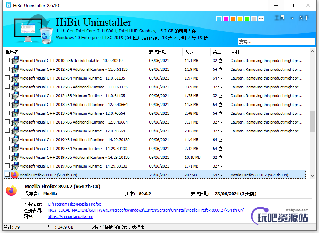Check the 2013 x86 Minimum Runtime checkbox

(x=7, y=131)
